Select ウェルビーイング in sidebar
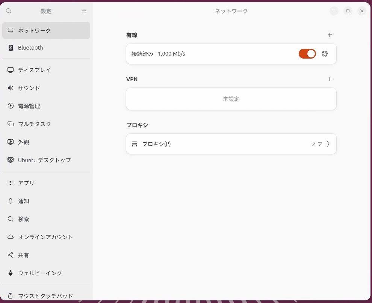This screenshot has width=372, height=303. (46, 273)
